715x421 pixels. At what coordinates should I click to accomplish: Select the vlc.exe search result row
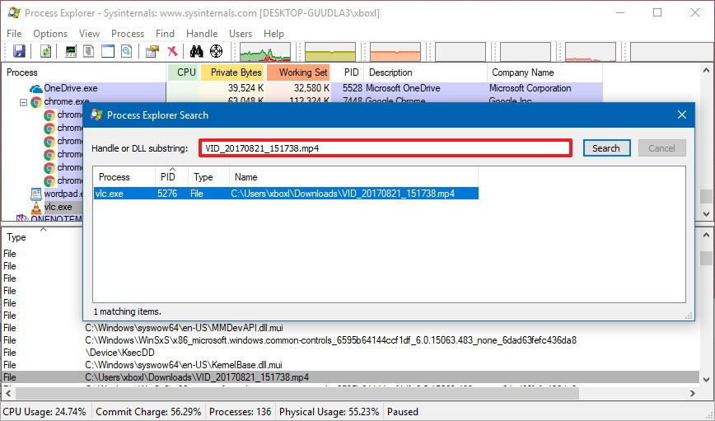tap(286, 194)
